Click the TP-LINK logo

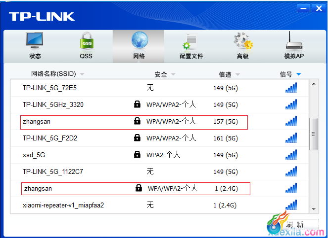click(42, 17)
